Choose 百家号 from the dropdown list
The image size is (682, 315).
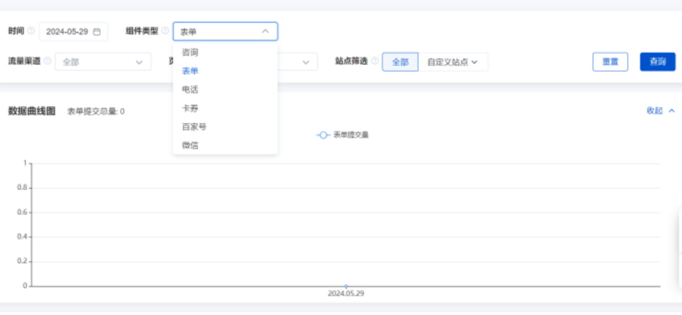tap(194, 127)
